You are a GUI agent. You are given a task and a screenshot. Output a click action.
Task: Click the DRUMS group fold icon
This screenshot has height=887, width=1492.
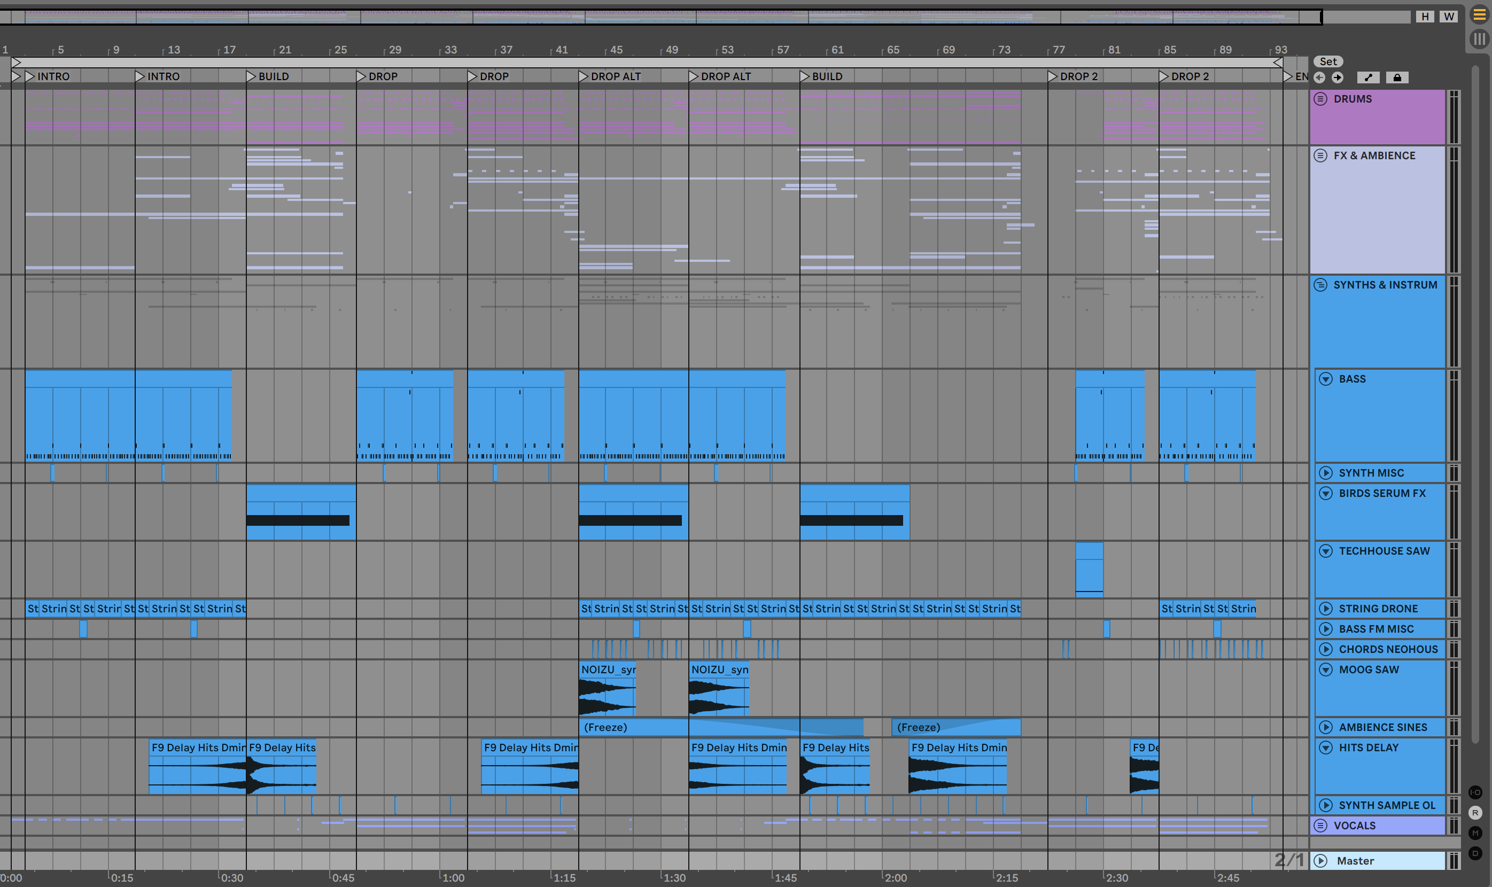pos(1320,99)
